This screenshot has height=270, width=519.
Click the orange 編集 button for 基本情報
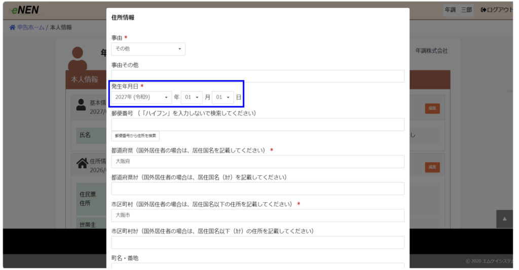[432, 108]
